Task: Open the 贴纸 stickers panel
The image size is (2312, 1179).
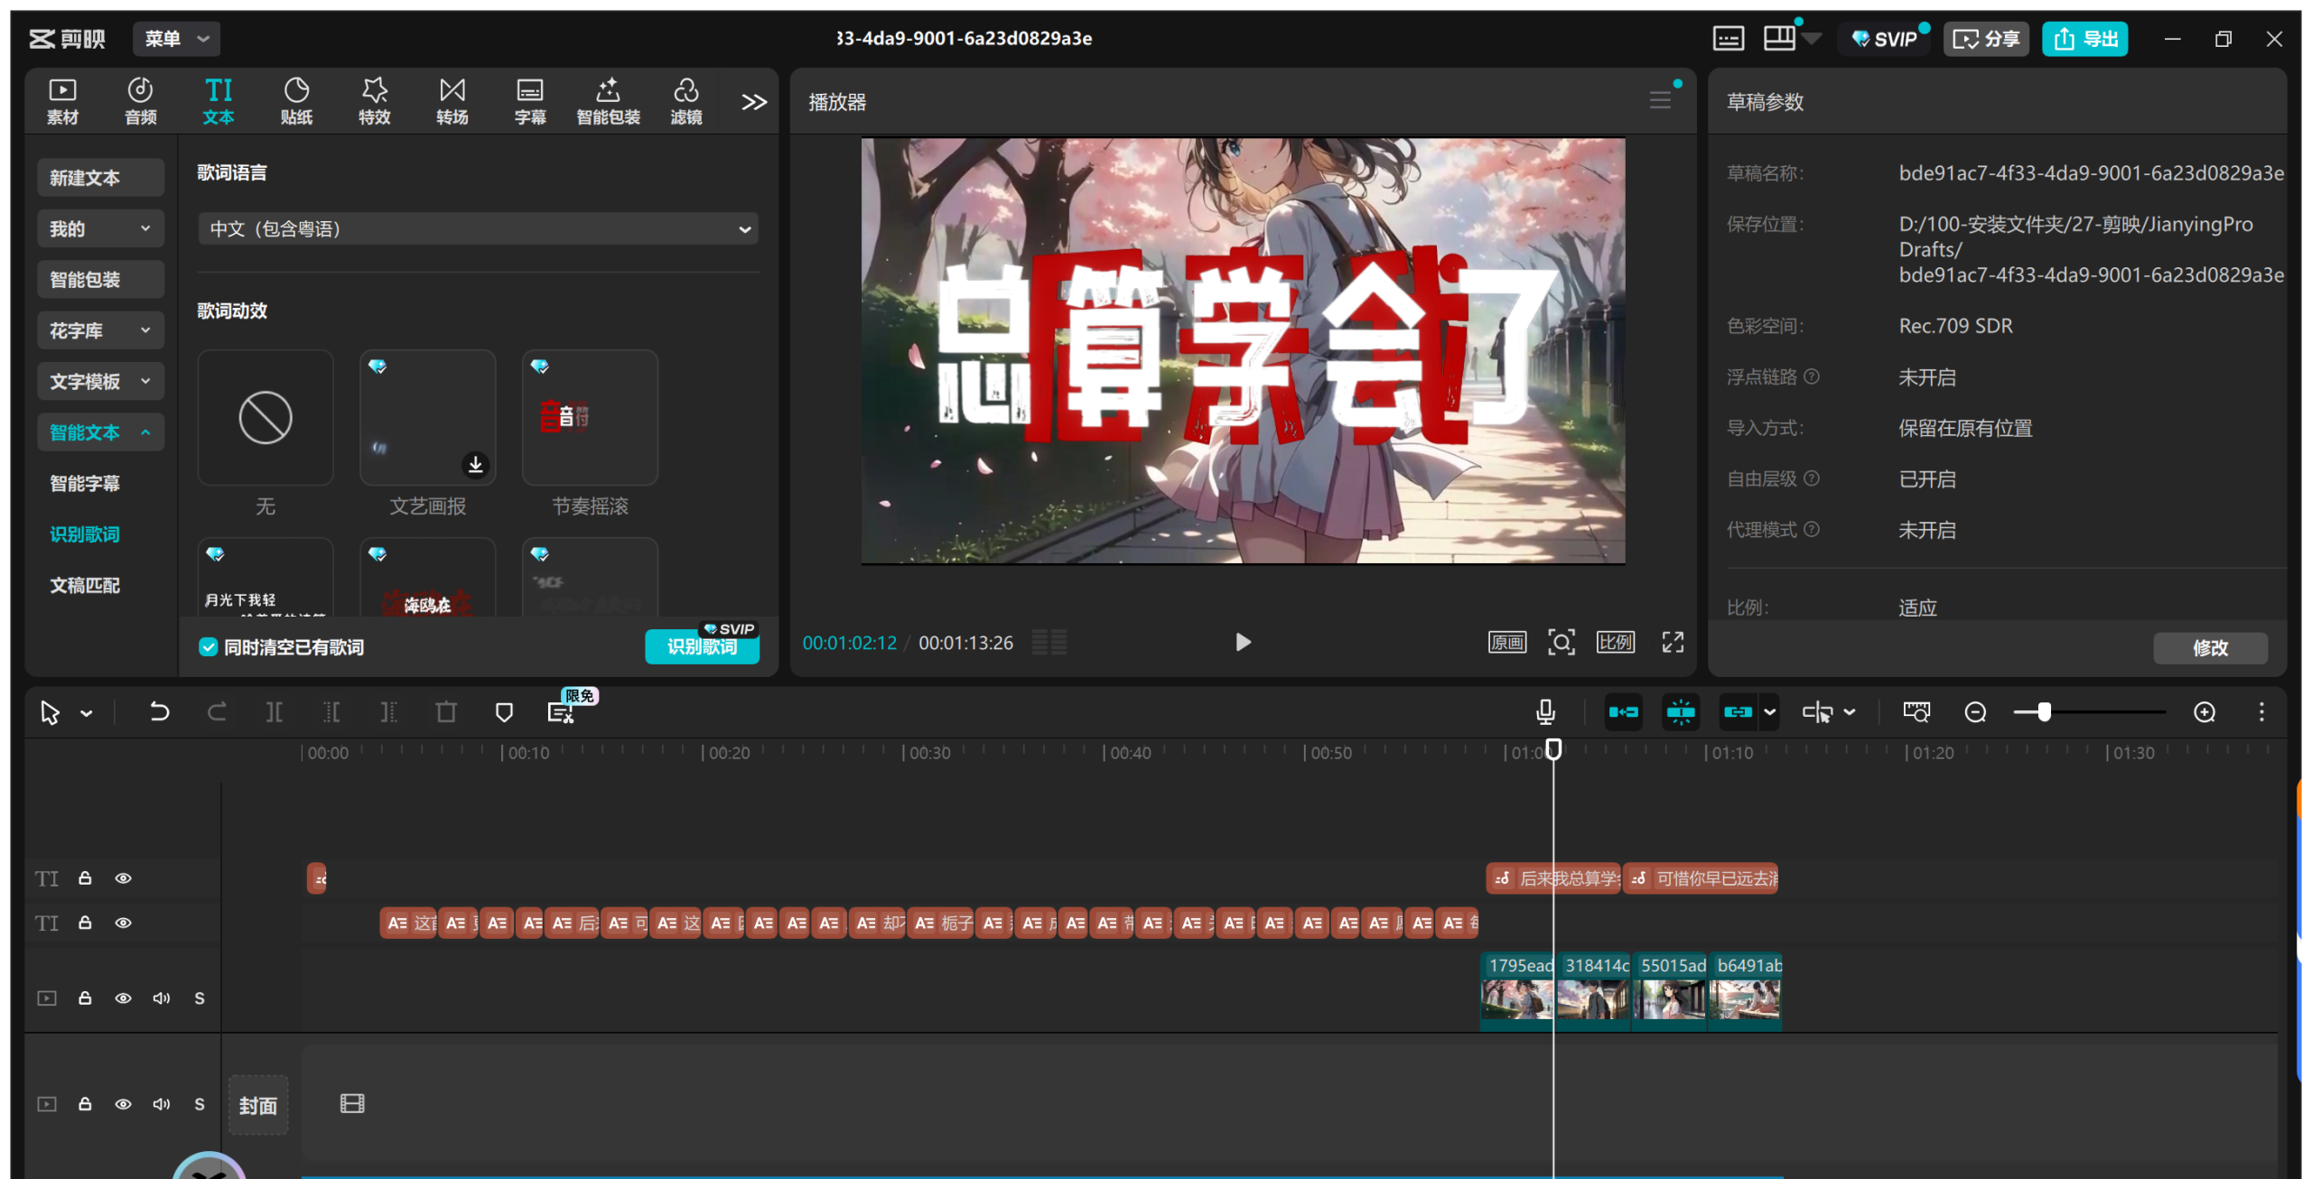Action: click(296, 100)
